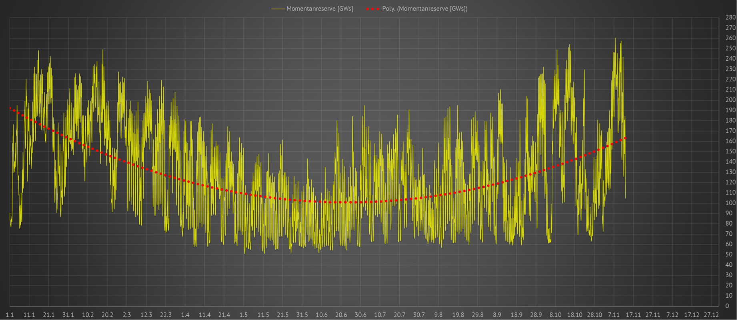Click the "18.9" x-axis date label
The height and width of the screenshot is (320, 737).
(516, 315)
